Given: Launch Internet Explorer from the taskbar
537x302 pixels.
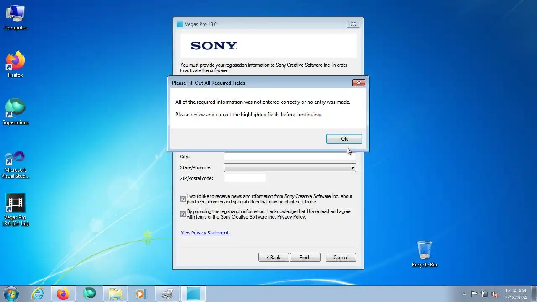Looking at the screenshot, I should click(38, 294).
